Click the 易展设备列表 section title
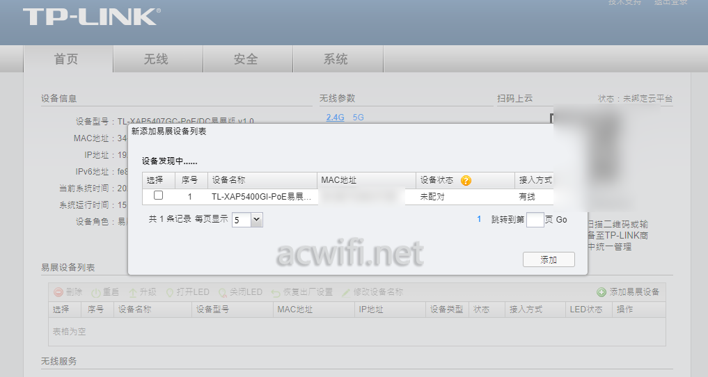The width and height of the screenshot is (708, 377). click(68, 267)
